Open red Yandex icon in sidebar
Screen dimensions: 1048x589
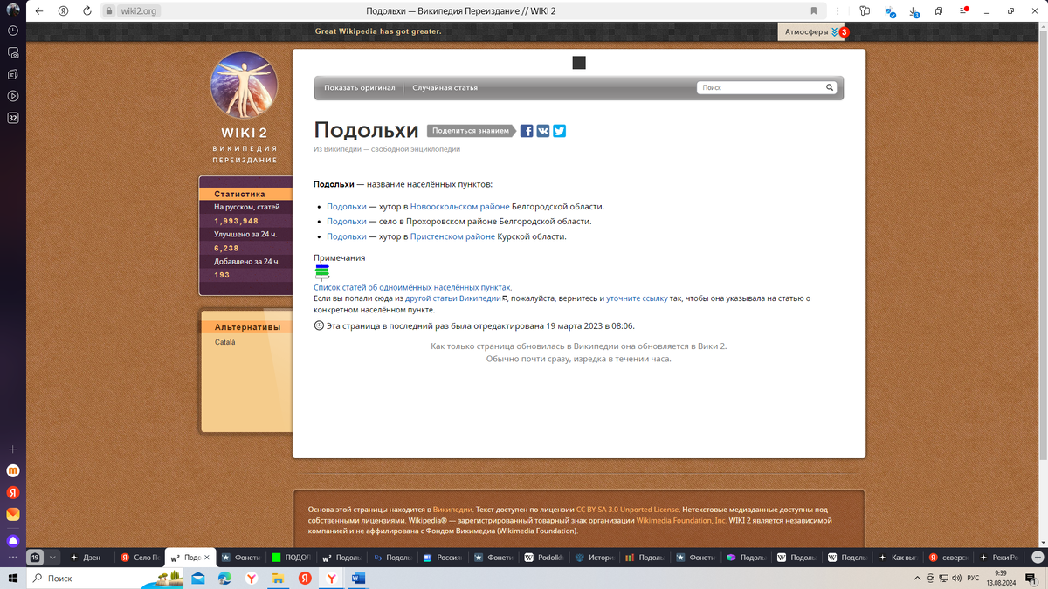[13, 493]
